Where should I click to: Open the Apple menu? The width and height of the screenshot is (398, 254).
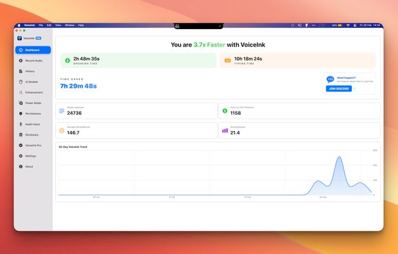click(x=19, y=25)
